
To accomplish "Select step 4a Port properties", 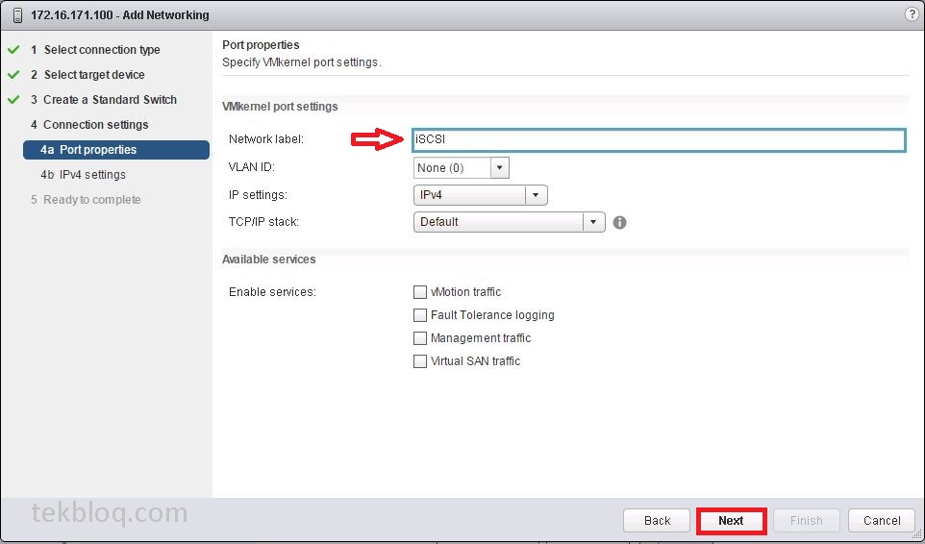I will tap(116, 150).
